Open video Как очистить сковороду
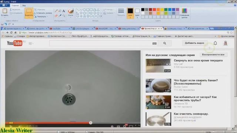 click(x=191, y=114)
